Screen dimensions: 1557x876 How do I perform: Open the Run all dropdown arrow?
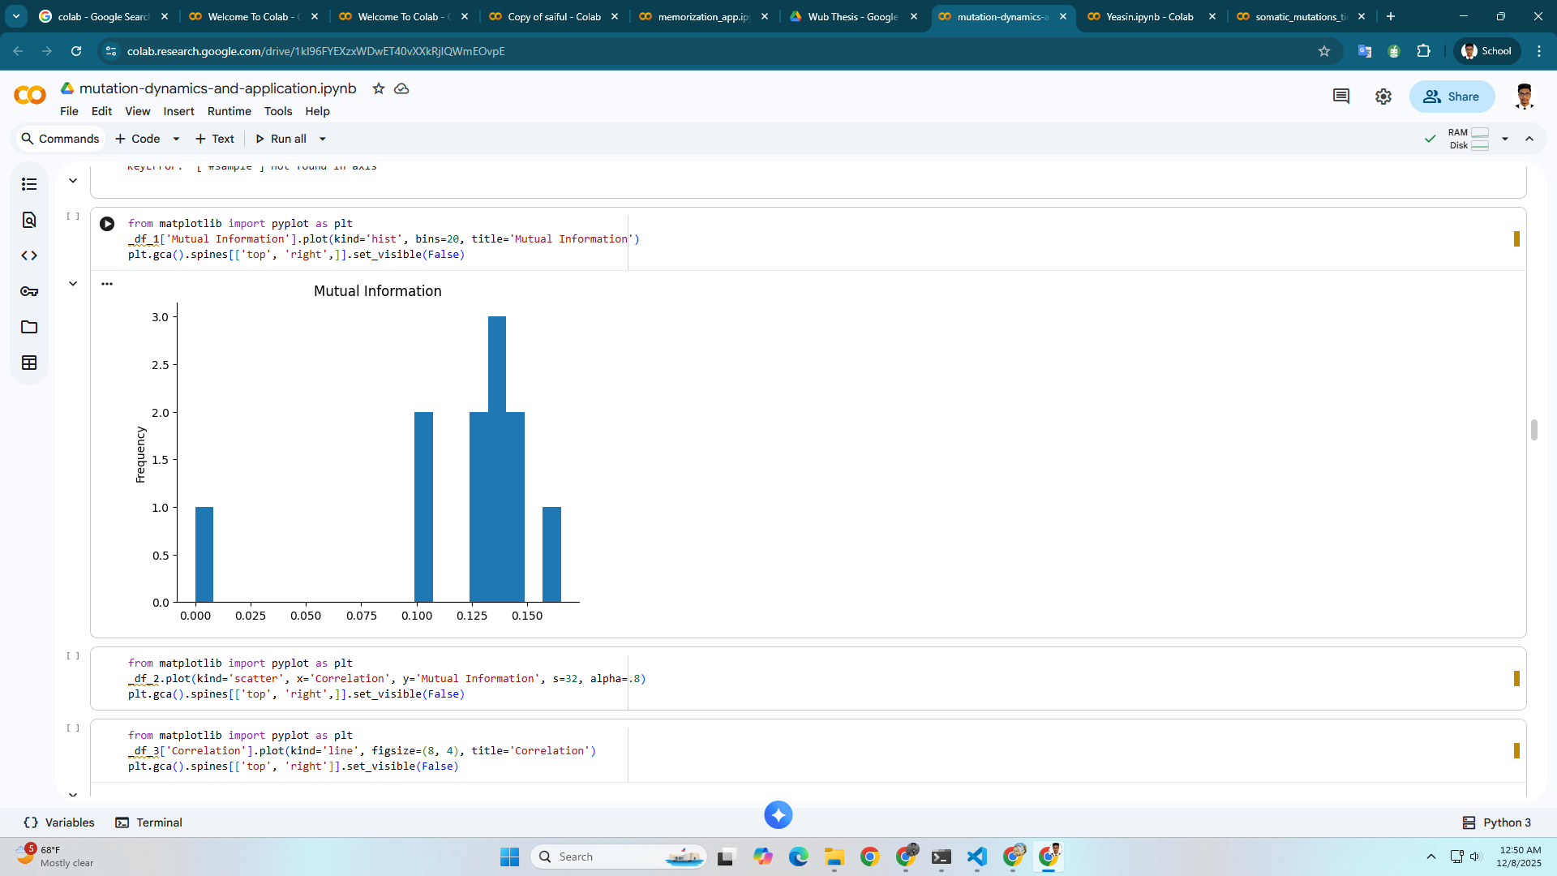(x=322, y=139)
